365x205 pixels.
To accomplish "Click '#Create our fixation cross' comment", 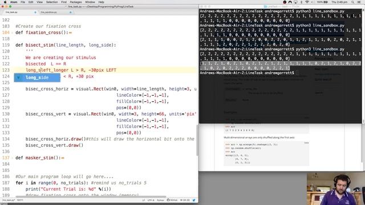I will click(x=48, y=26).
